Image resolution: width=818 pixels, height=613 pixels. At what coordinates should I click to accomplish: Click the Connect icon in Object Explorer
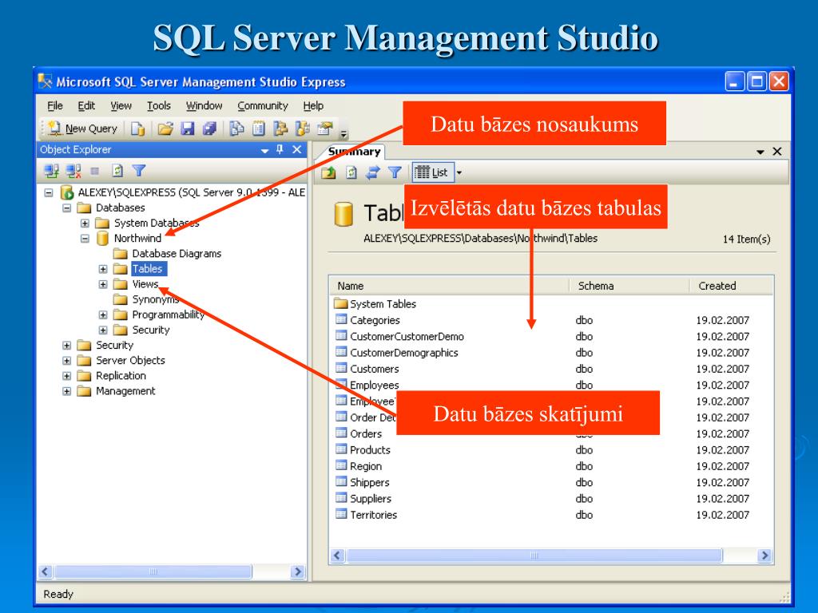coord(51,171)
